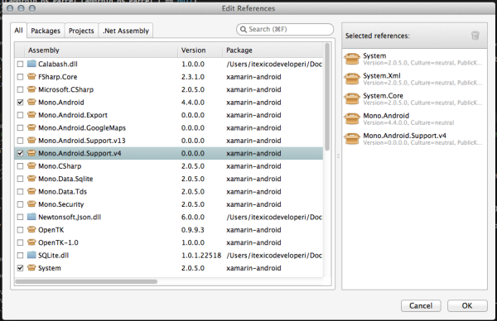Click version 1.0.1.22518 of SQLite.dll

click(x=201, y=255)
